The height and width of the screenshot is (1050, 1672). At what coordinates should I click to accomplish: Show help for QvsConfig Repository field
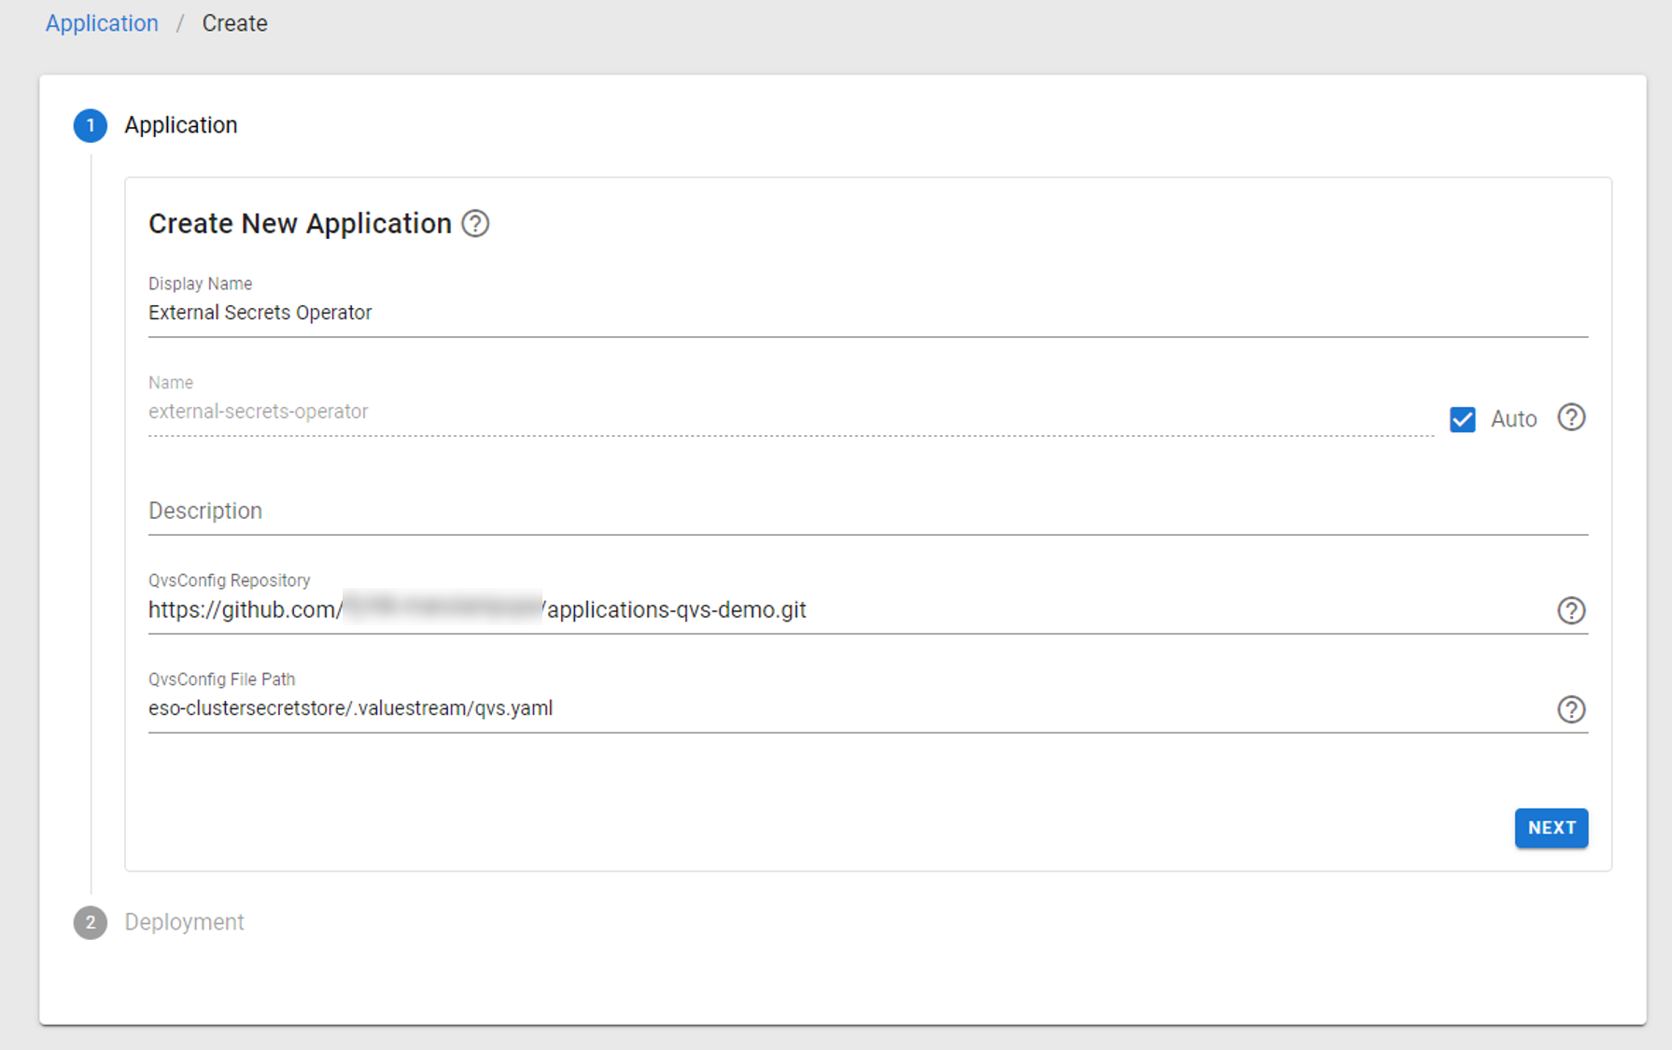(1571, 610)
